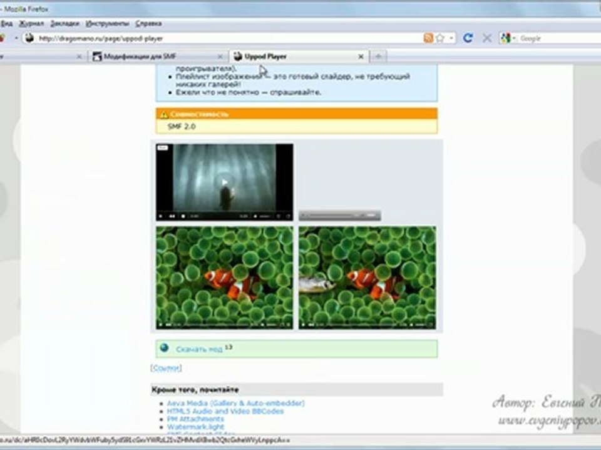Click the right clownfish image player
Image resolution: width=601 pixels, height=450 pixels.
[367, 277]
